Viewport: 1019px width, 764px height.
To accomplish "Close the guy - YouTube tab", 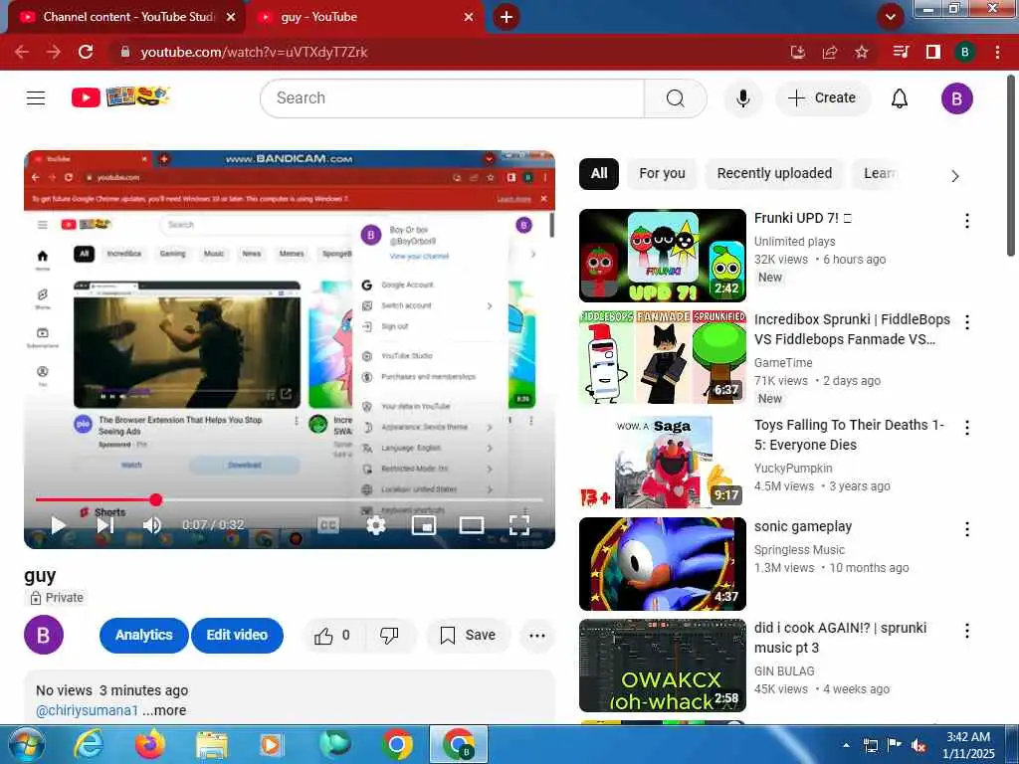I will pos(469,17).
